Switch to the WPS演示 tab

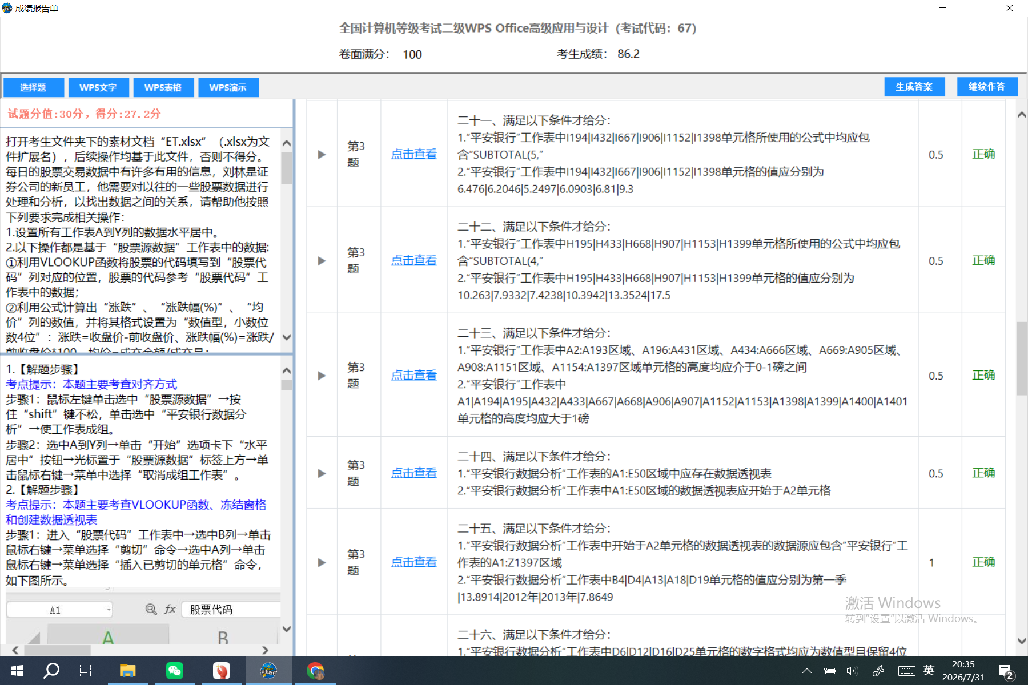(x=228, y=87)
